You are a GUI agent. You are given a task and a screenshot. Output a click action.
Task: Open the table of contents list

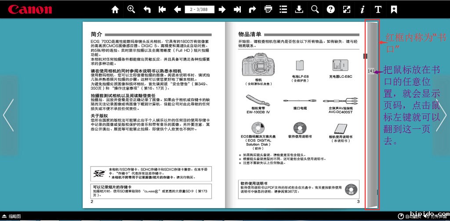pos(283,9)
